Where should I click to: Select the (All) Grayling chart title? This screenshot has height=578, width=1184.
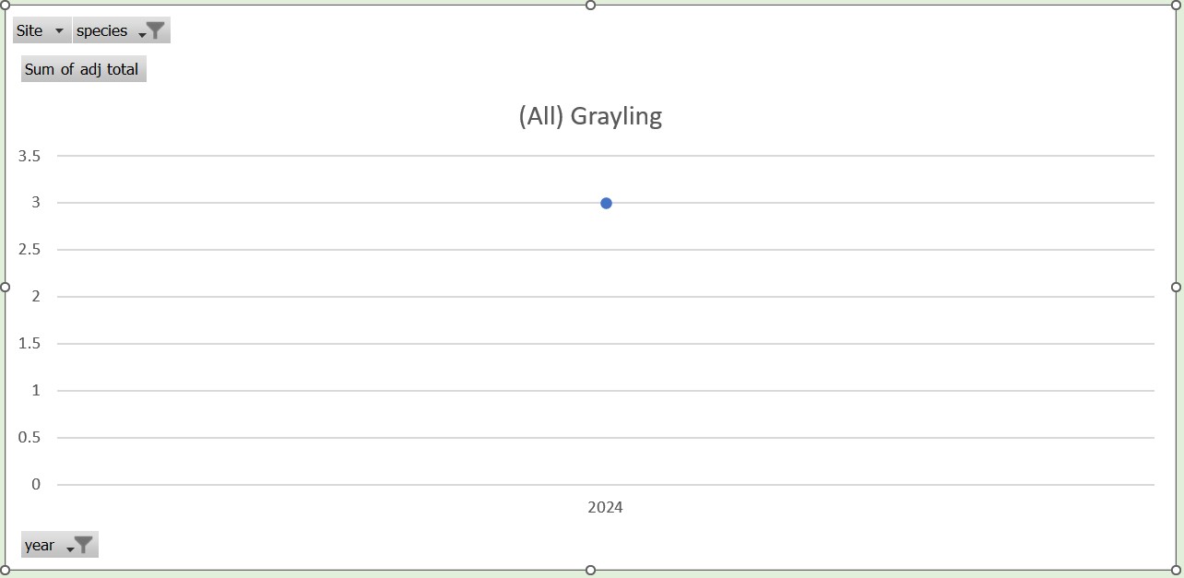point(590,116)
